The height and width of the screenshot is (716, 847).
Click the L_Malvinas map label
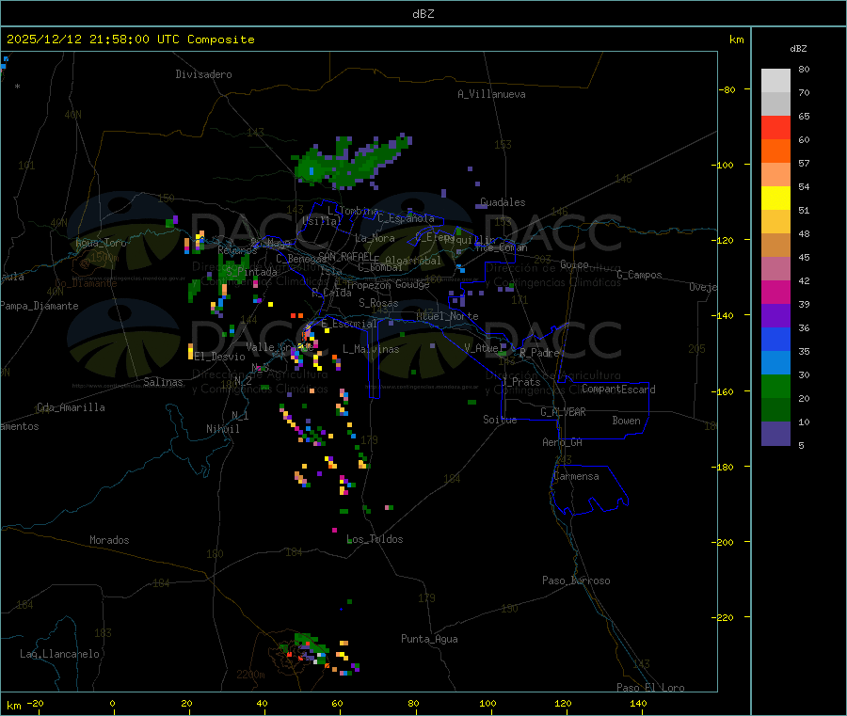(x=371, y=349)
